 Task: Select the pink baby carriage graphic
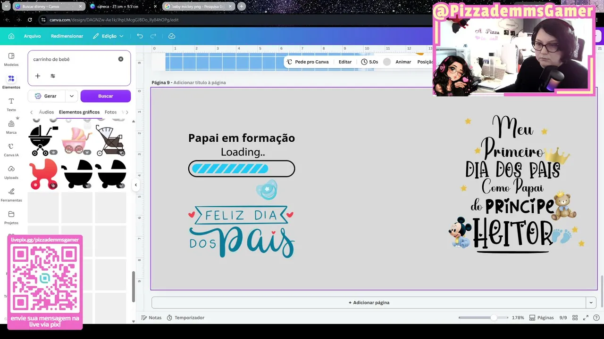(77, 141)
